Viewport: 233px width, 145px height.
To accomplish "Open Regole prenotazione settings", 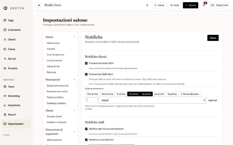I will tap(57, 86).
